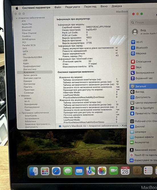
Task: Open the Довідка menu
Action: click(x=117, y=6)
